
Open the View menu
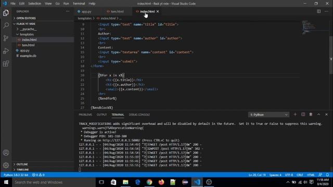48,4
